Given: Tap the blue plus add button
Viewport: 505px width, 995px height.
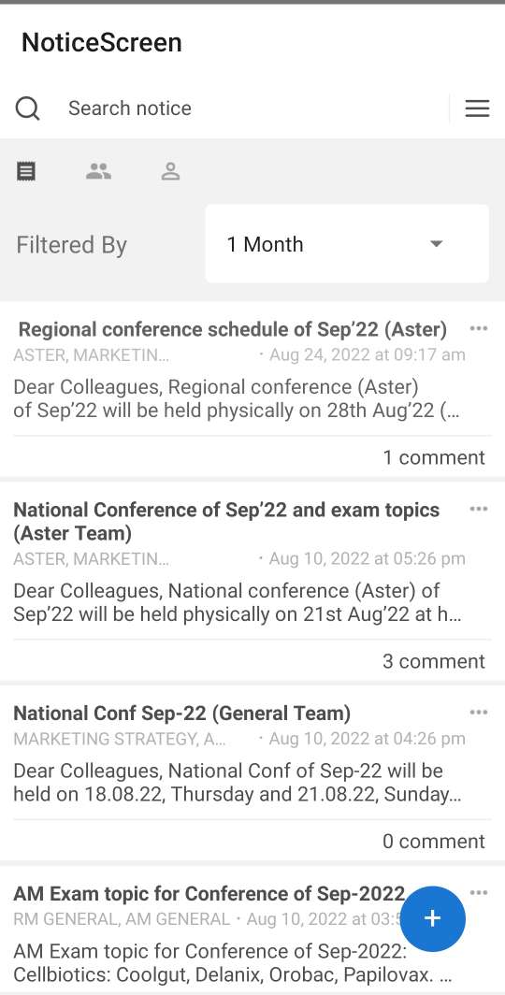Looking at the screenshot, I should pyautogui.click(x=433, y=919).
